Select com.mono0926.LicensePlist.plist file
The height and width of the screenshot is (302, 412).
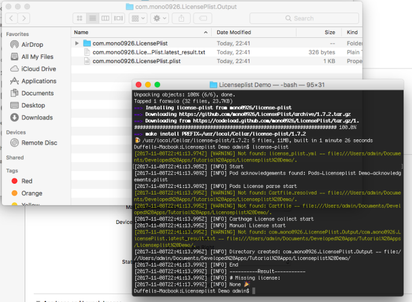136,61
